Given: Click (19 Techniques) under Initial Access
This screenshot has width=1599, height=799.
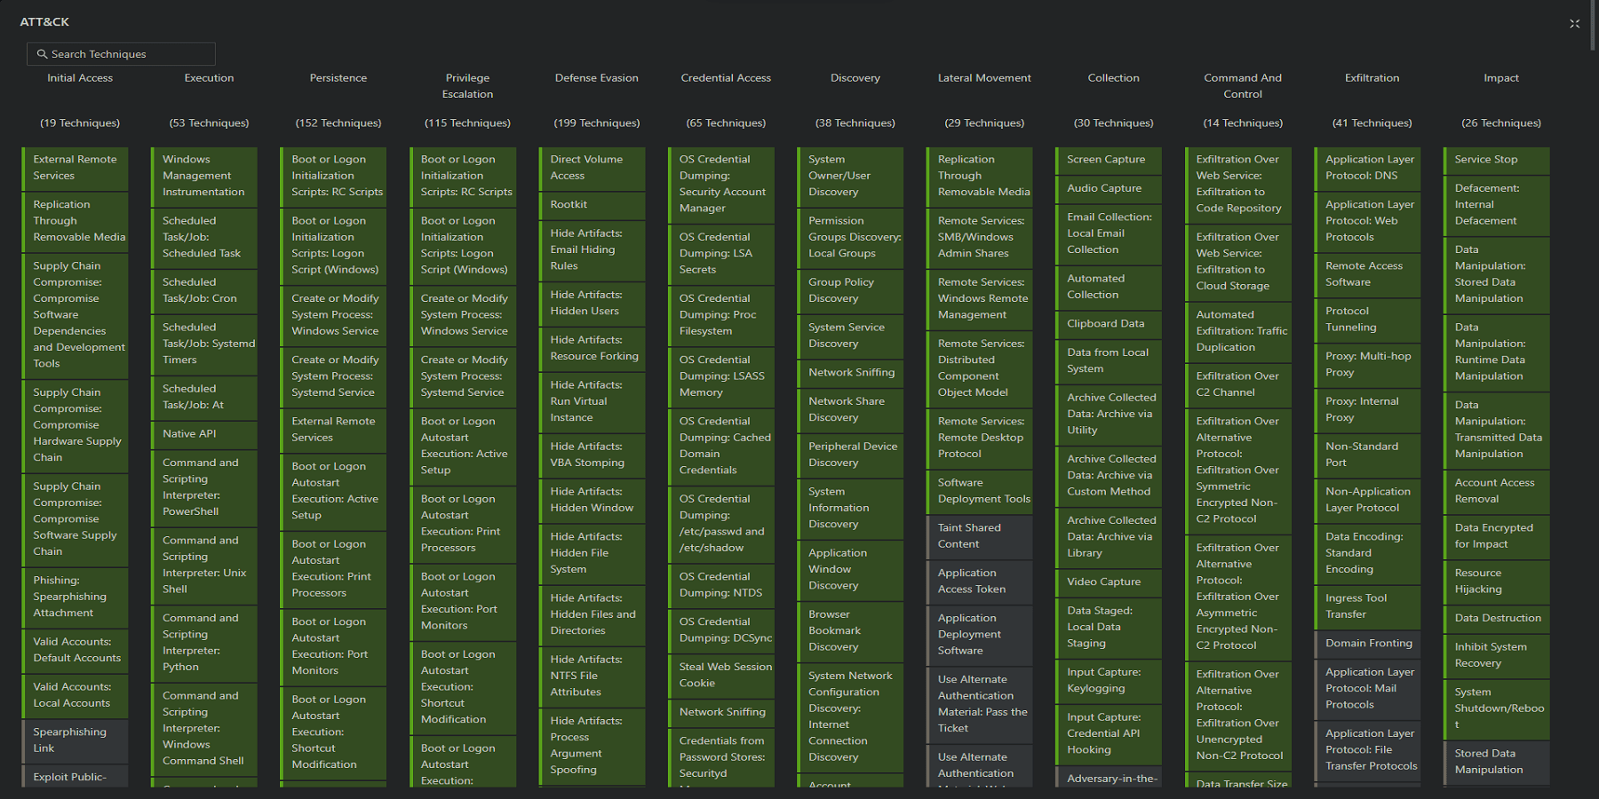Looking at the screenshot, I should [80, 123].
